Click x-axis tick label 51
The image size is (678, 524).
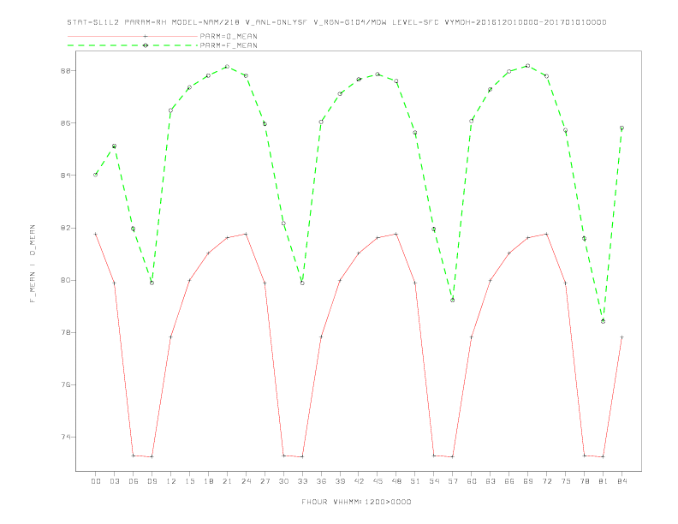[415, 481]
